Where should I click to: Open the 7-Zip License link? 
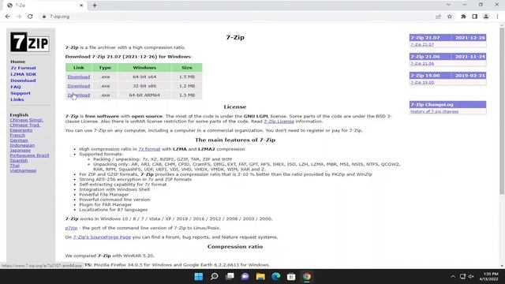(279, 121)
